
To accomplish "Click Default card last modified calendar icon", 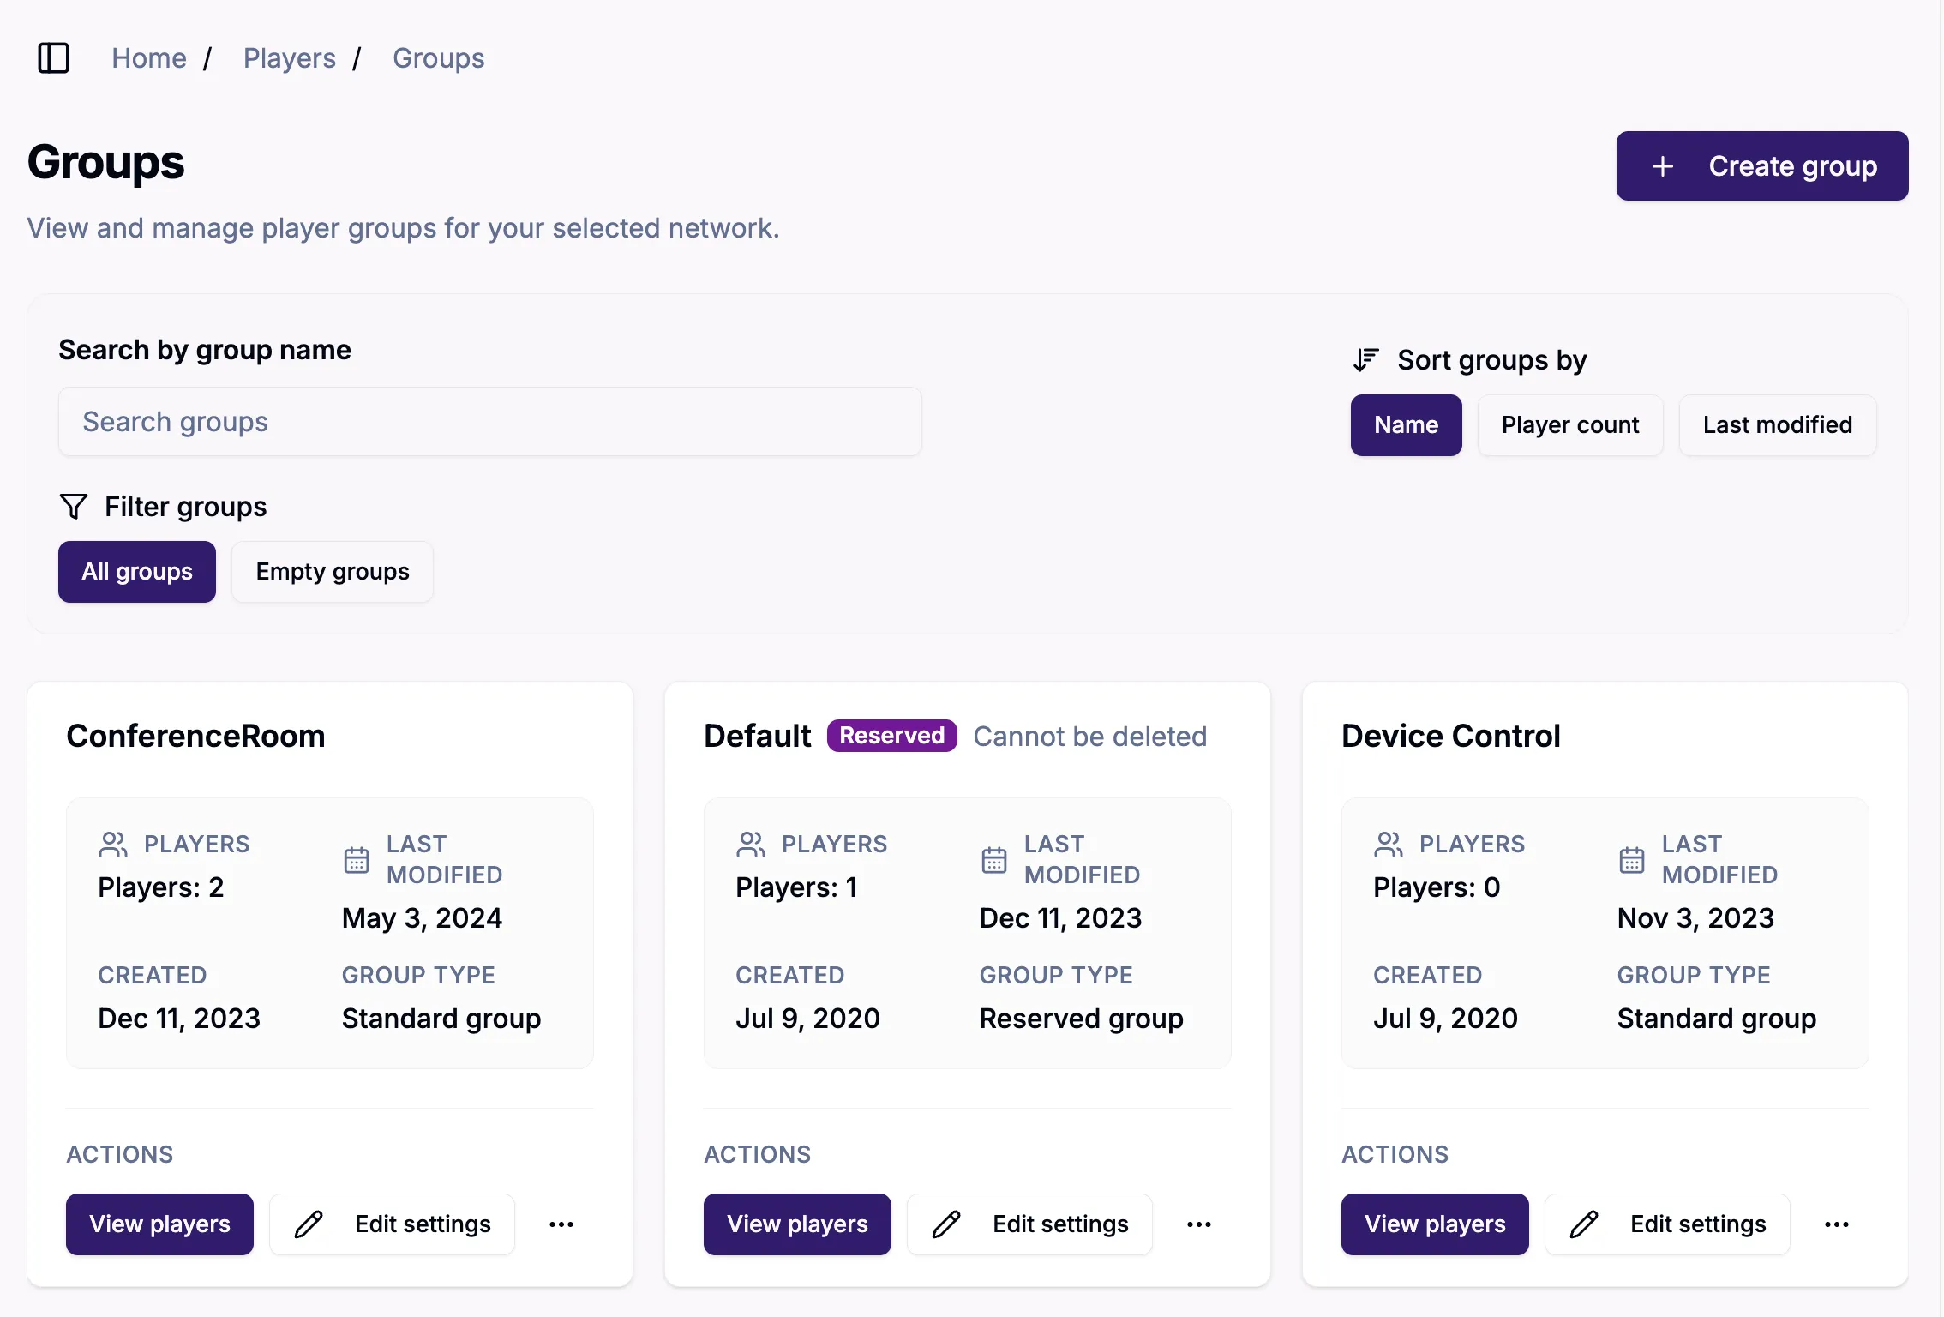I will pyautogui.click(x=994, y=860).
